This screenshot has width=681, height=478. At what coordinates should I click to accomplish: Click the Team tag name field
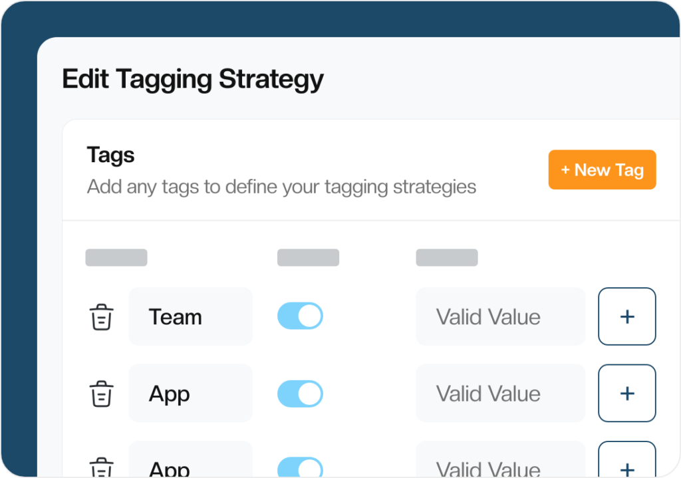190,317
